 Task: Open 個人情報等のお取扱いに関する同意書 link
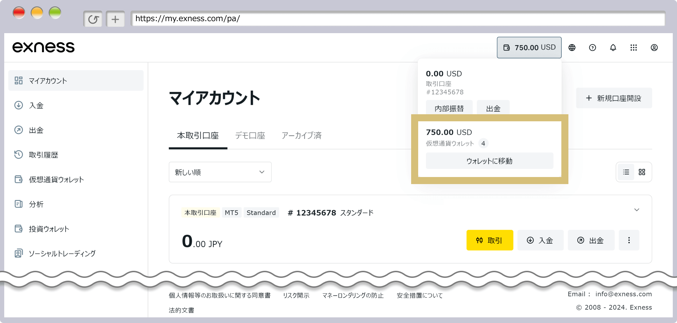pyautogui.click(x=220, y=295)
